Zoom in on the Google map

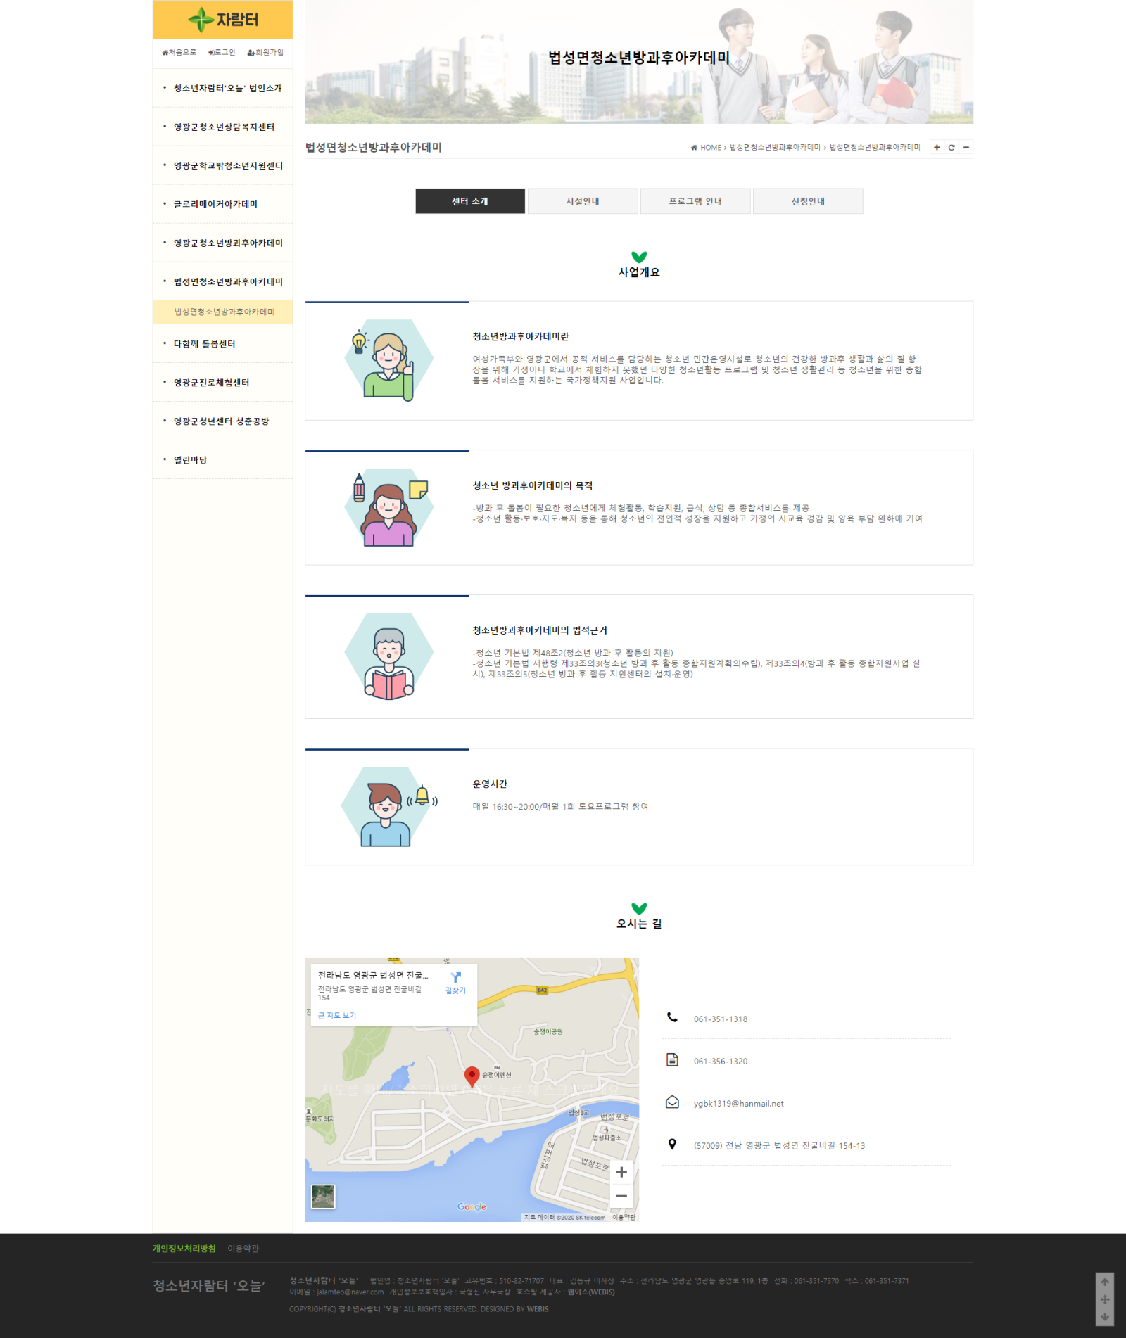(x=621, y=1172)
